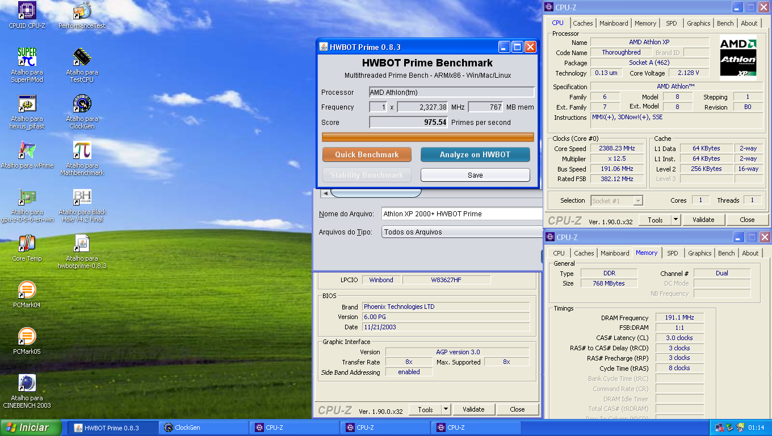Click the system clock showing 01:14
This screenshot has height=436, width=772.
coord(756,427)
